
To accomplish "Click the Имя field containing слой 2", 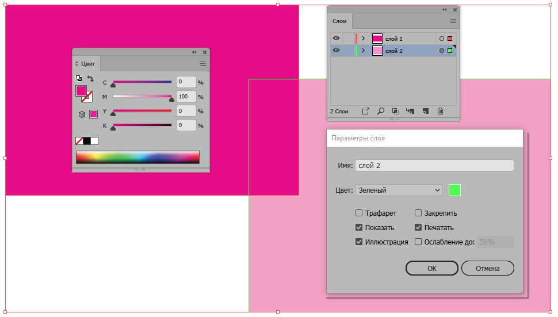I will [x=434, y=166].
